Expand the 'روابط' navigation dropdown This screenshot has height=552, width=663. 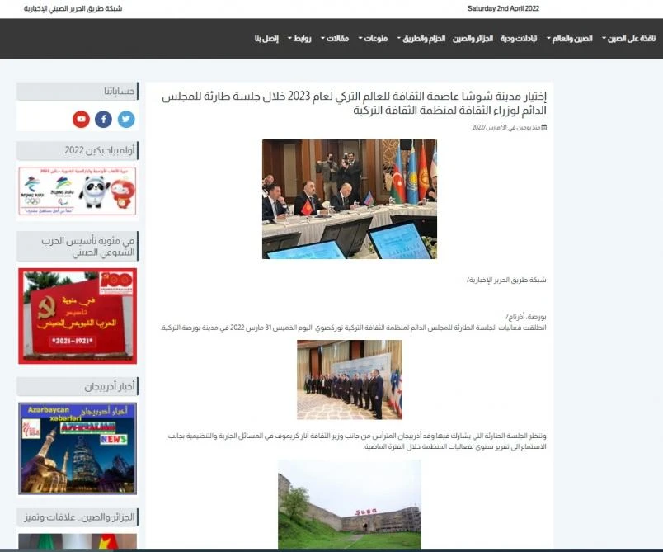click(299, 39)
